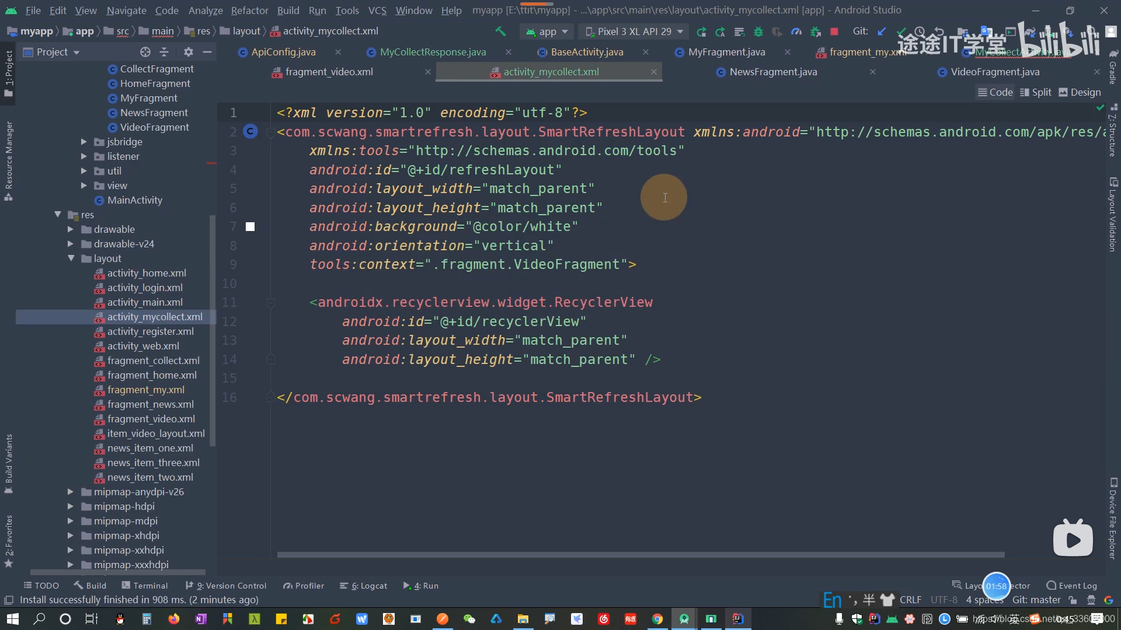Click the Run app (rerun) icon
Image resolution: width=1121 pixels, height=630 pixels.
coord(701,32)
